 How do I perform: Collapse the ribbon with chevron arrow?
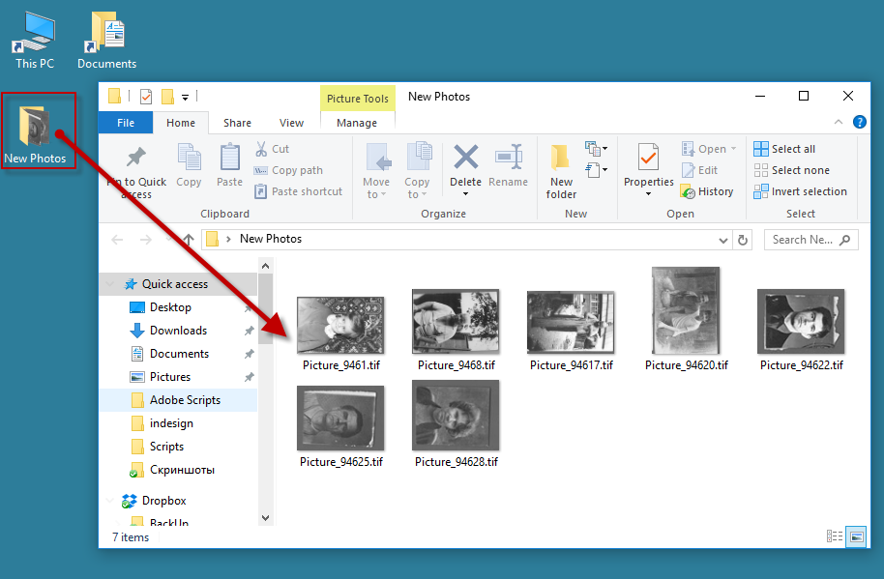(840, 123)
